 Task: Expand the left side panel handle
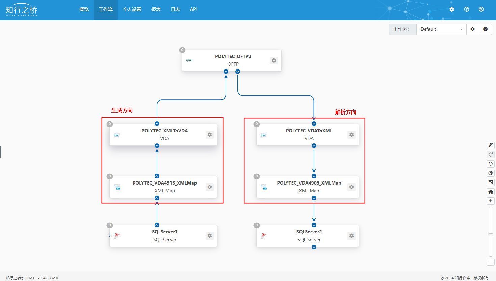[1, 152]
